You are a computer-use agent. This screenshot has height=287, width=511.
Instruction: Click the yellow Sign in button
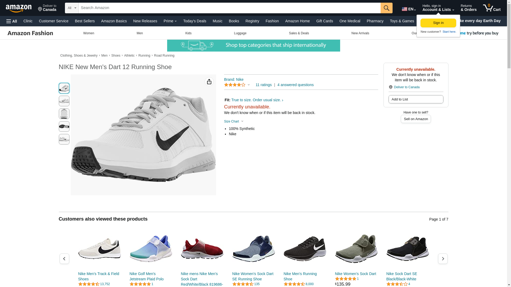click(x=438, y=23)
